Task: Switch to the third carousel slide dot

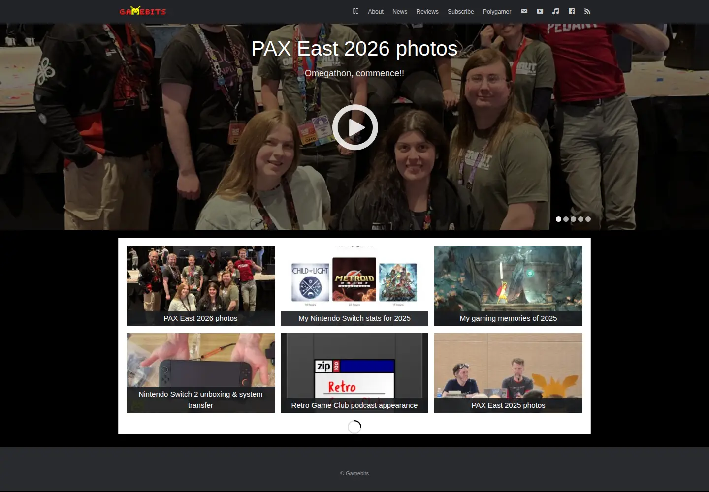Action: click(x=573, y=219)
